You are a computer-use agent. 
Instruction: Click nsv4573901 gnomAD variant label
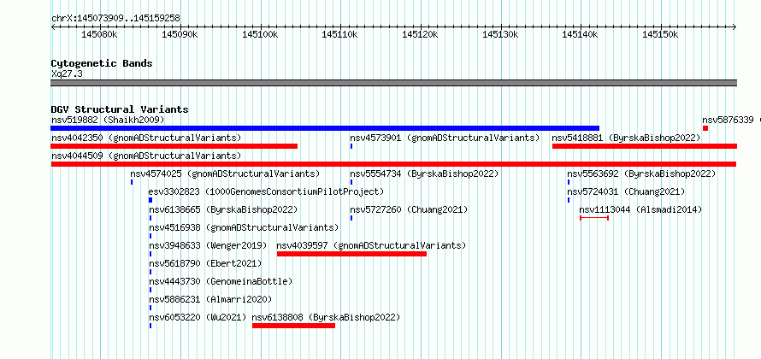click(445, 138)
